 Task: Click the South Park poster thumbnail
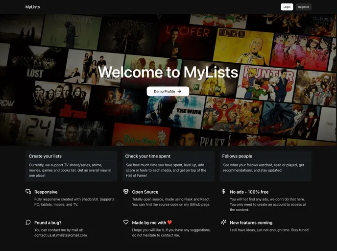coord(218,21)
